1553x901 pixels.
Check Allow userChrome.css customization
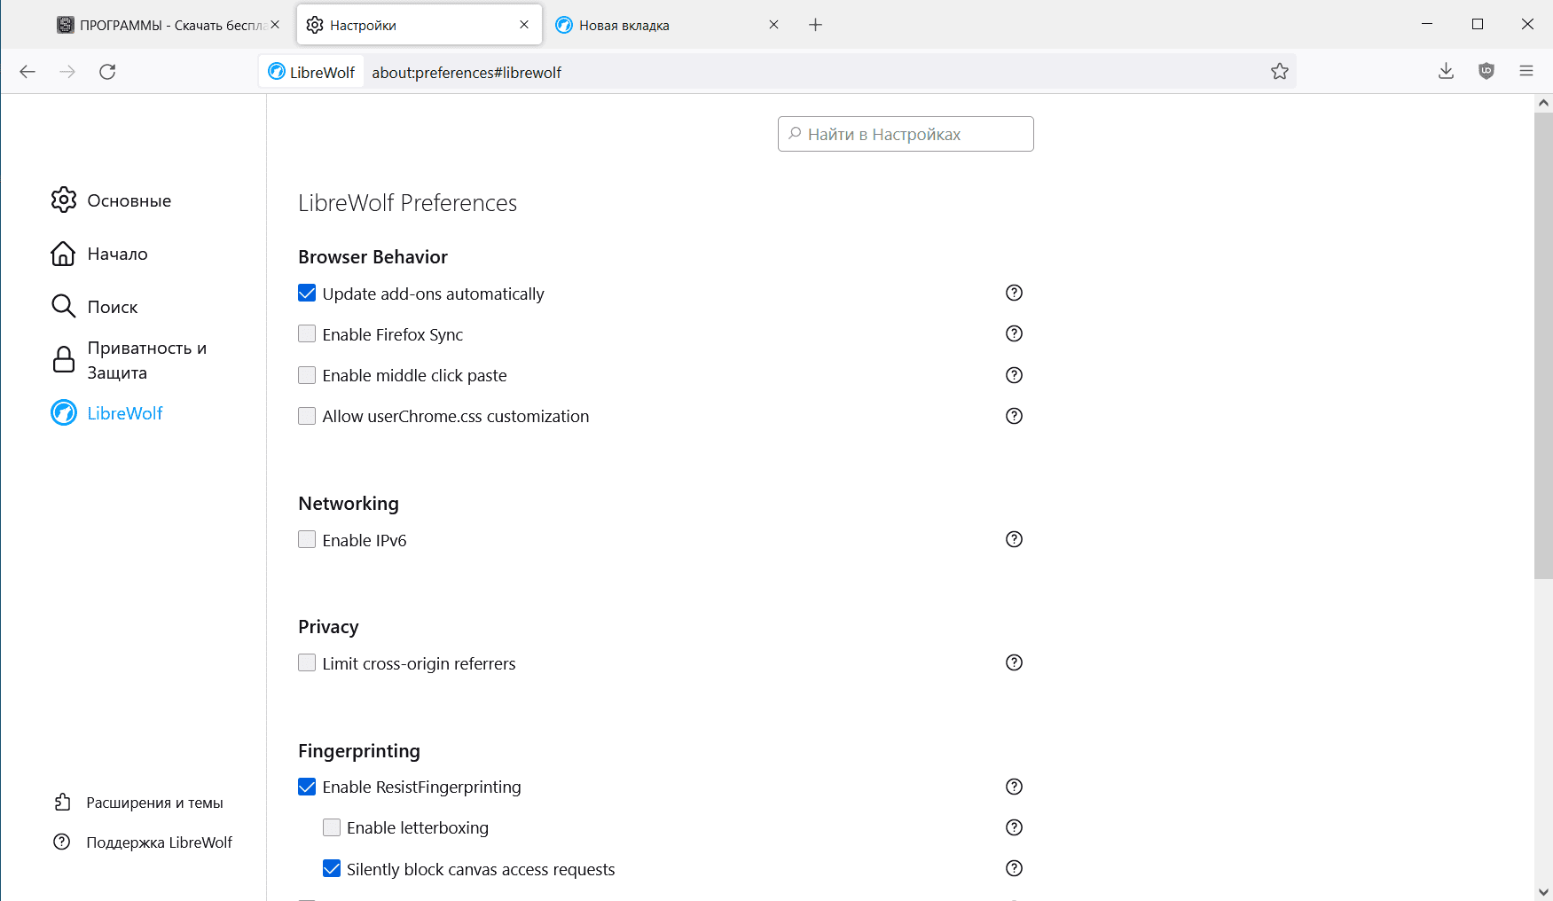tap(307, 416)
